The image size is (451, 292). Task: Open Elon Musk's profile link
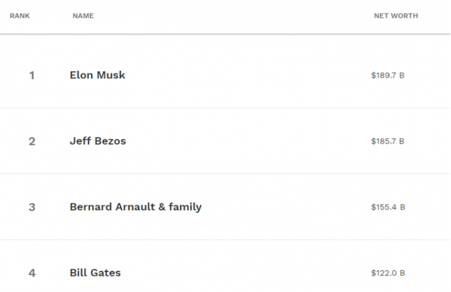(x=97, y=75)
